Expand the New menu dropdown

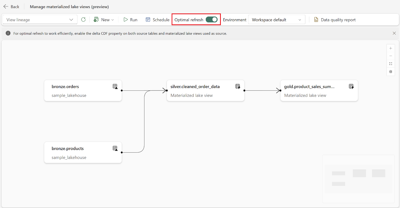[104, 20]
